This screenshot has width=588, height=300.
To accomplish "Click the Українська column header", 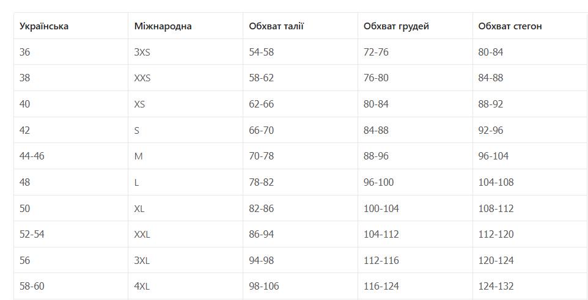I will click(44, 26).
